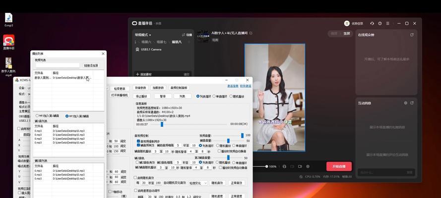Viewport: 441px width, 198px height.
Task: Click the first icon right of 100% volume
Action: coord(284,166)
